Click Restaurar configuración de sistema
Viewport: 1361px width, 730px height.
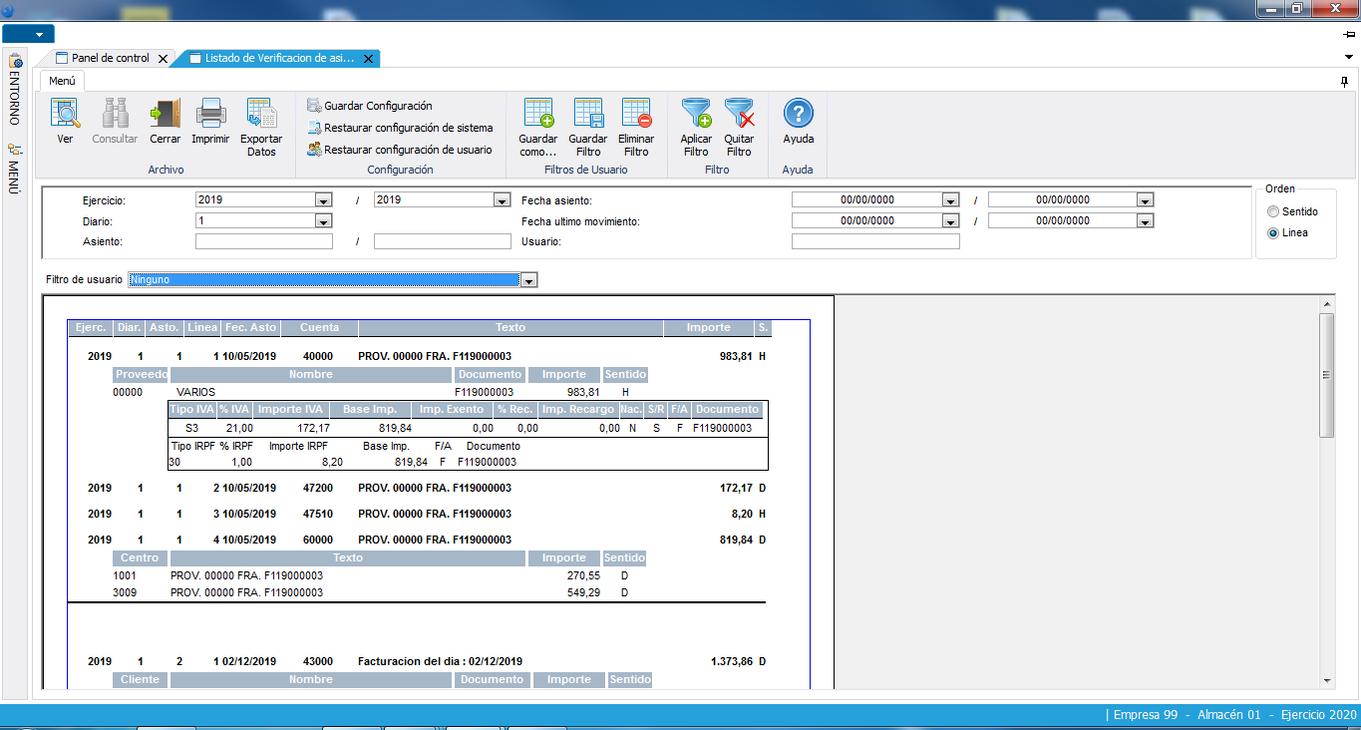408,128
